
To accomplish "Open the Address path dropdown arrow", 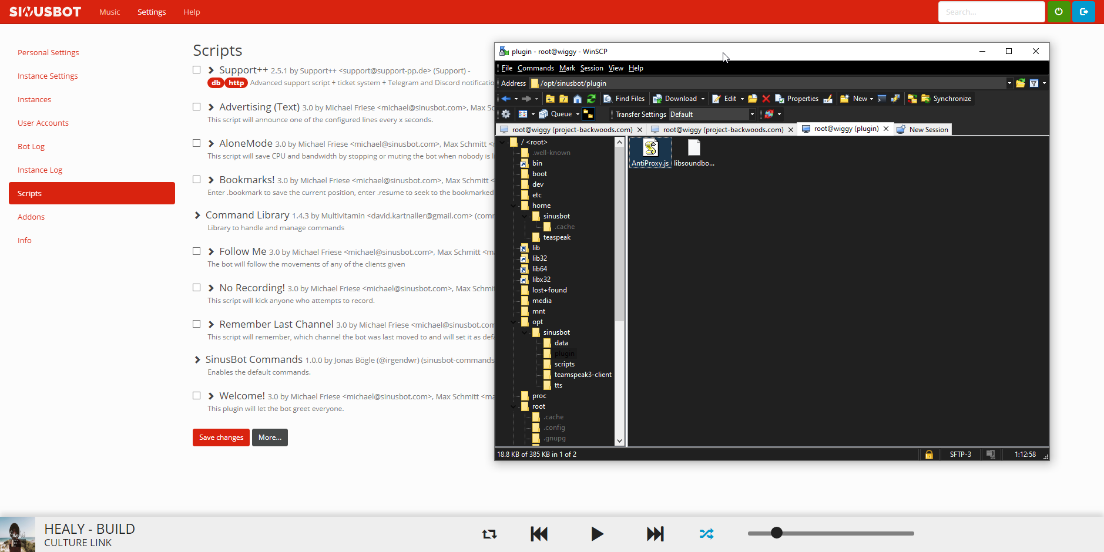I will tap(1009, 83).
